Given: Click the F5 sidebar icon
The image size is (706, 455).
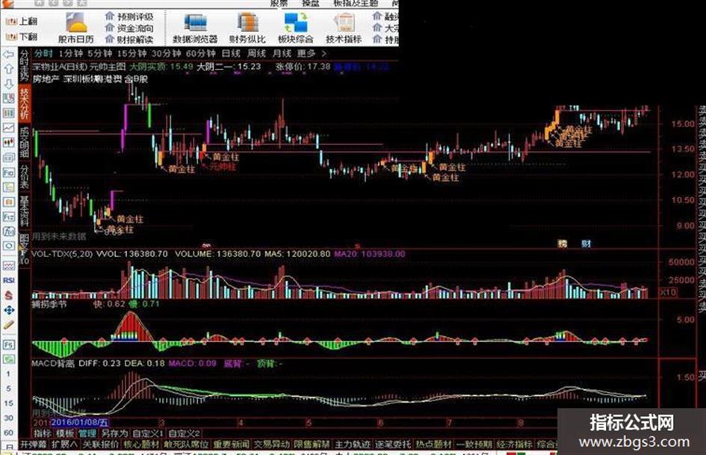Looking at the screenshot, I should click(8, 344).
